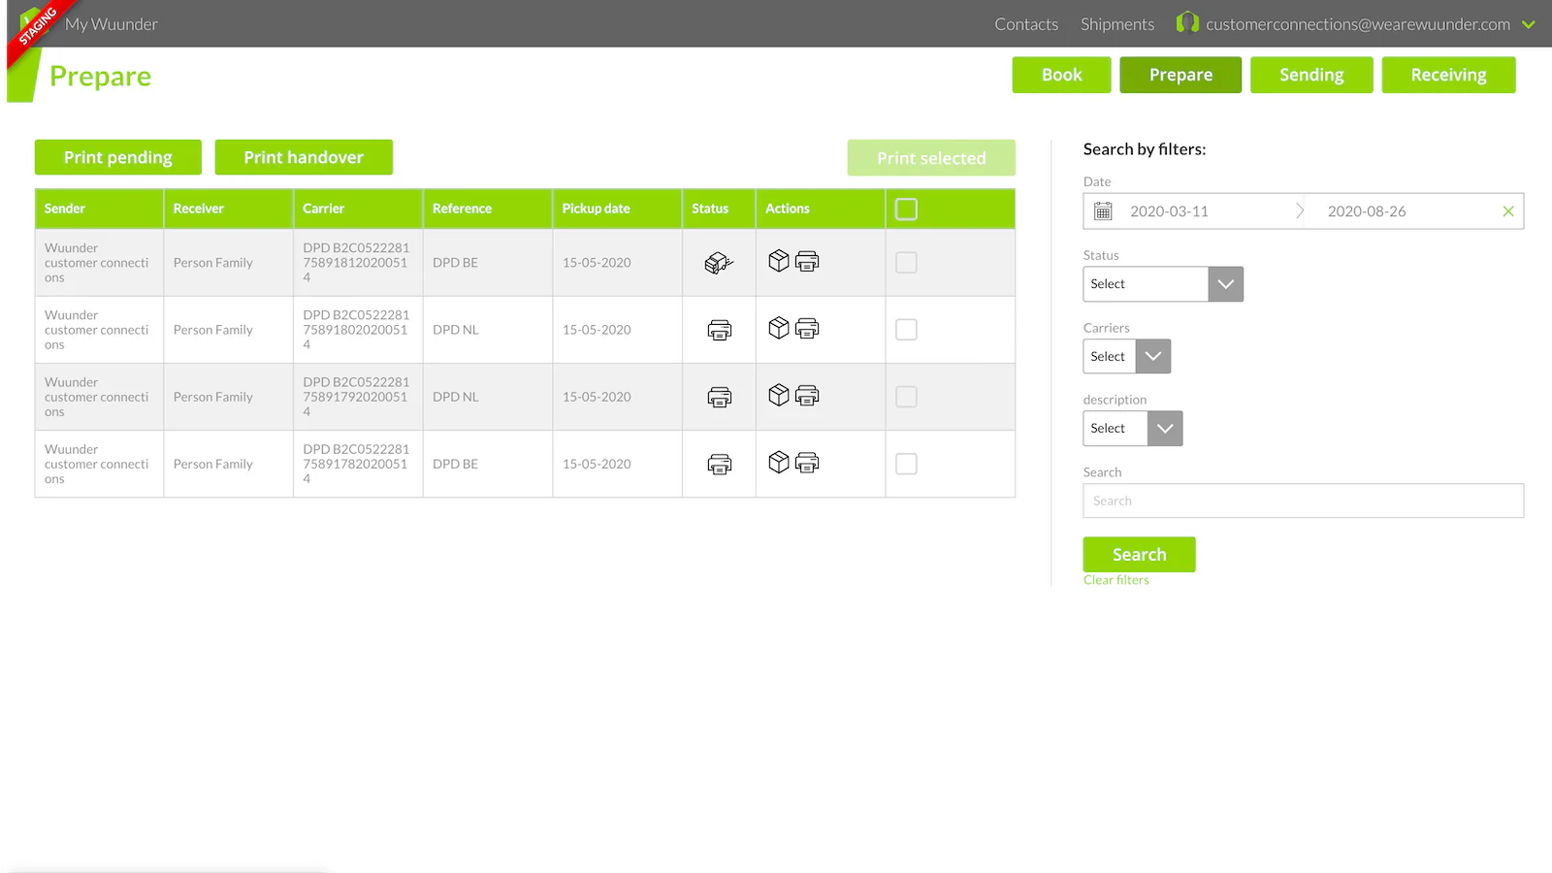
Task: Click the Clear filters link
Action: point(1115,580)
